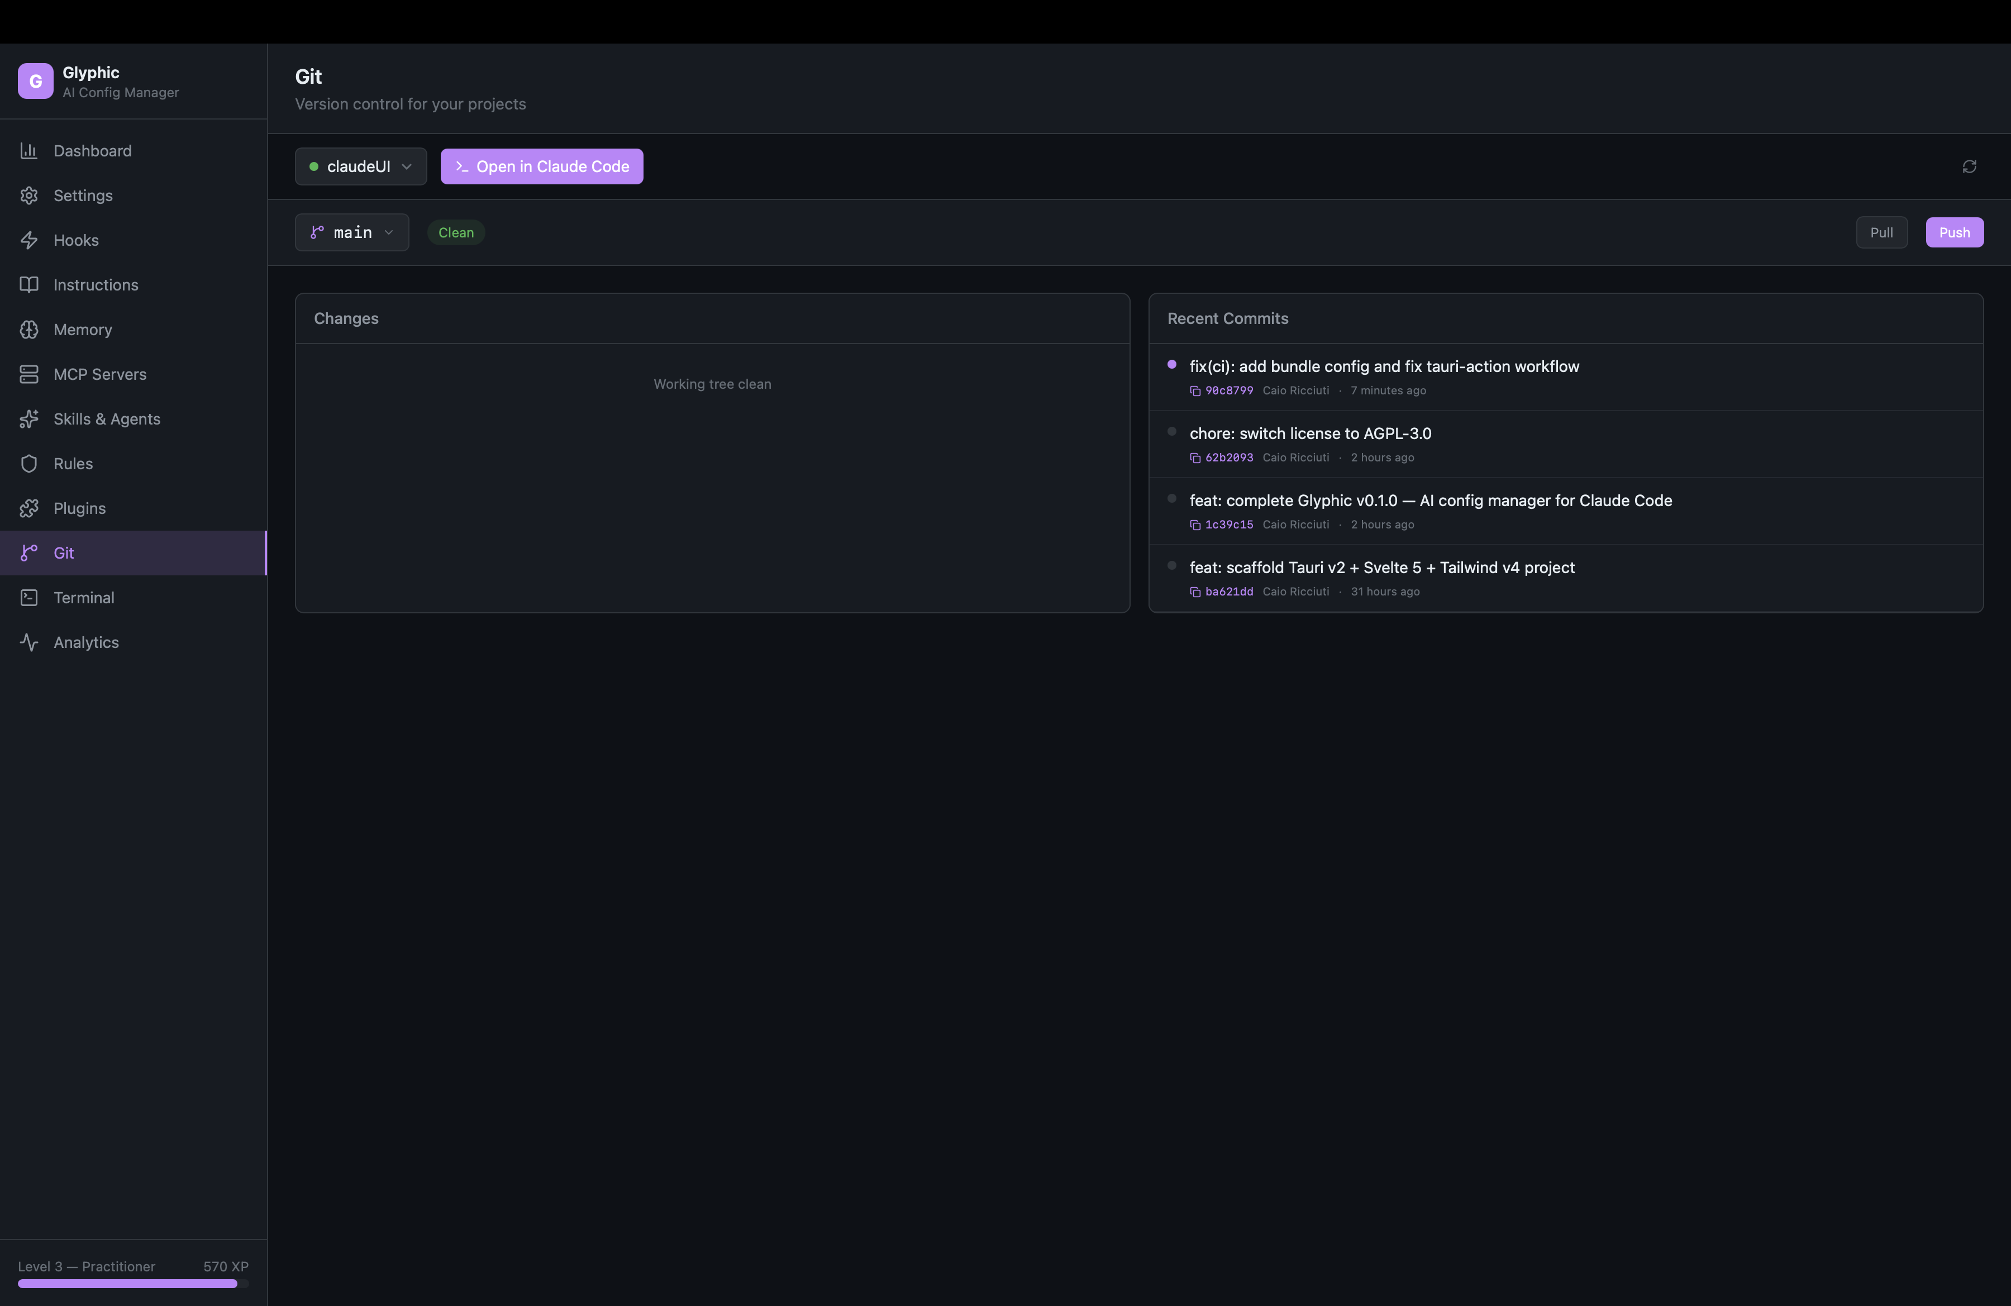This screenshot has height=1306, width=2011.
Task: Expand the claudeUI project dropdown
Action: [x=360, y=166]
